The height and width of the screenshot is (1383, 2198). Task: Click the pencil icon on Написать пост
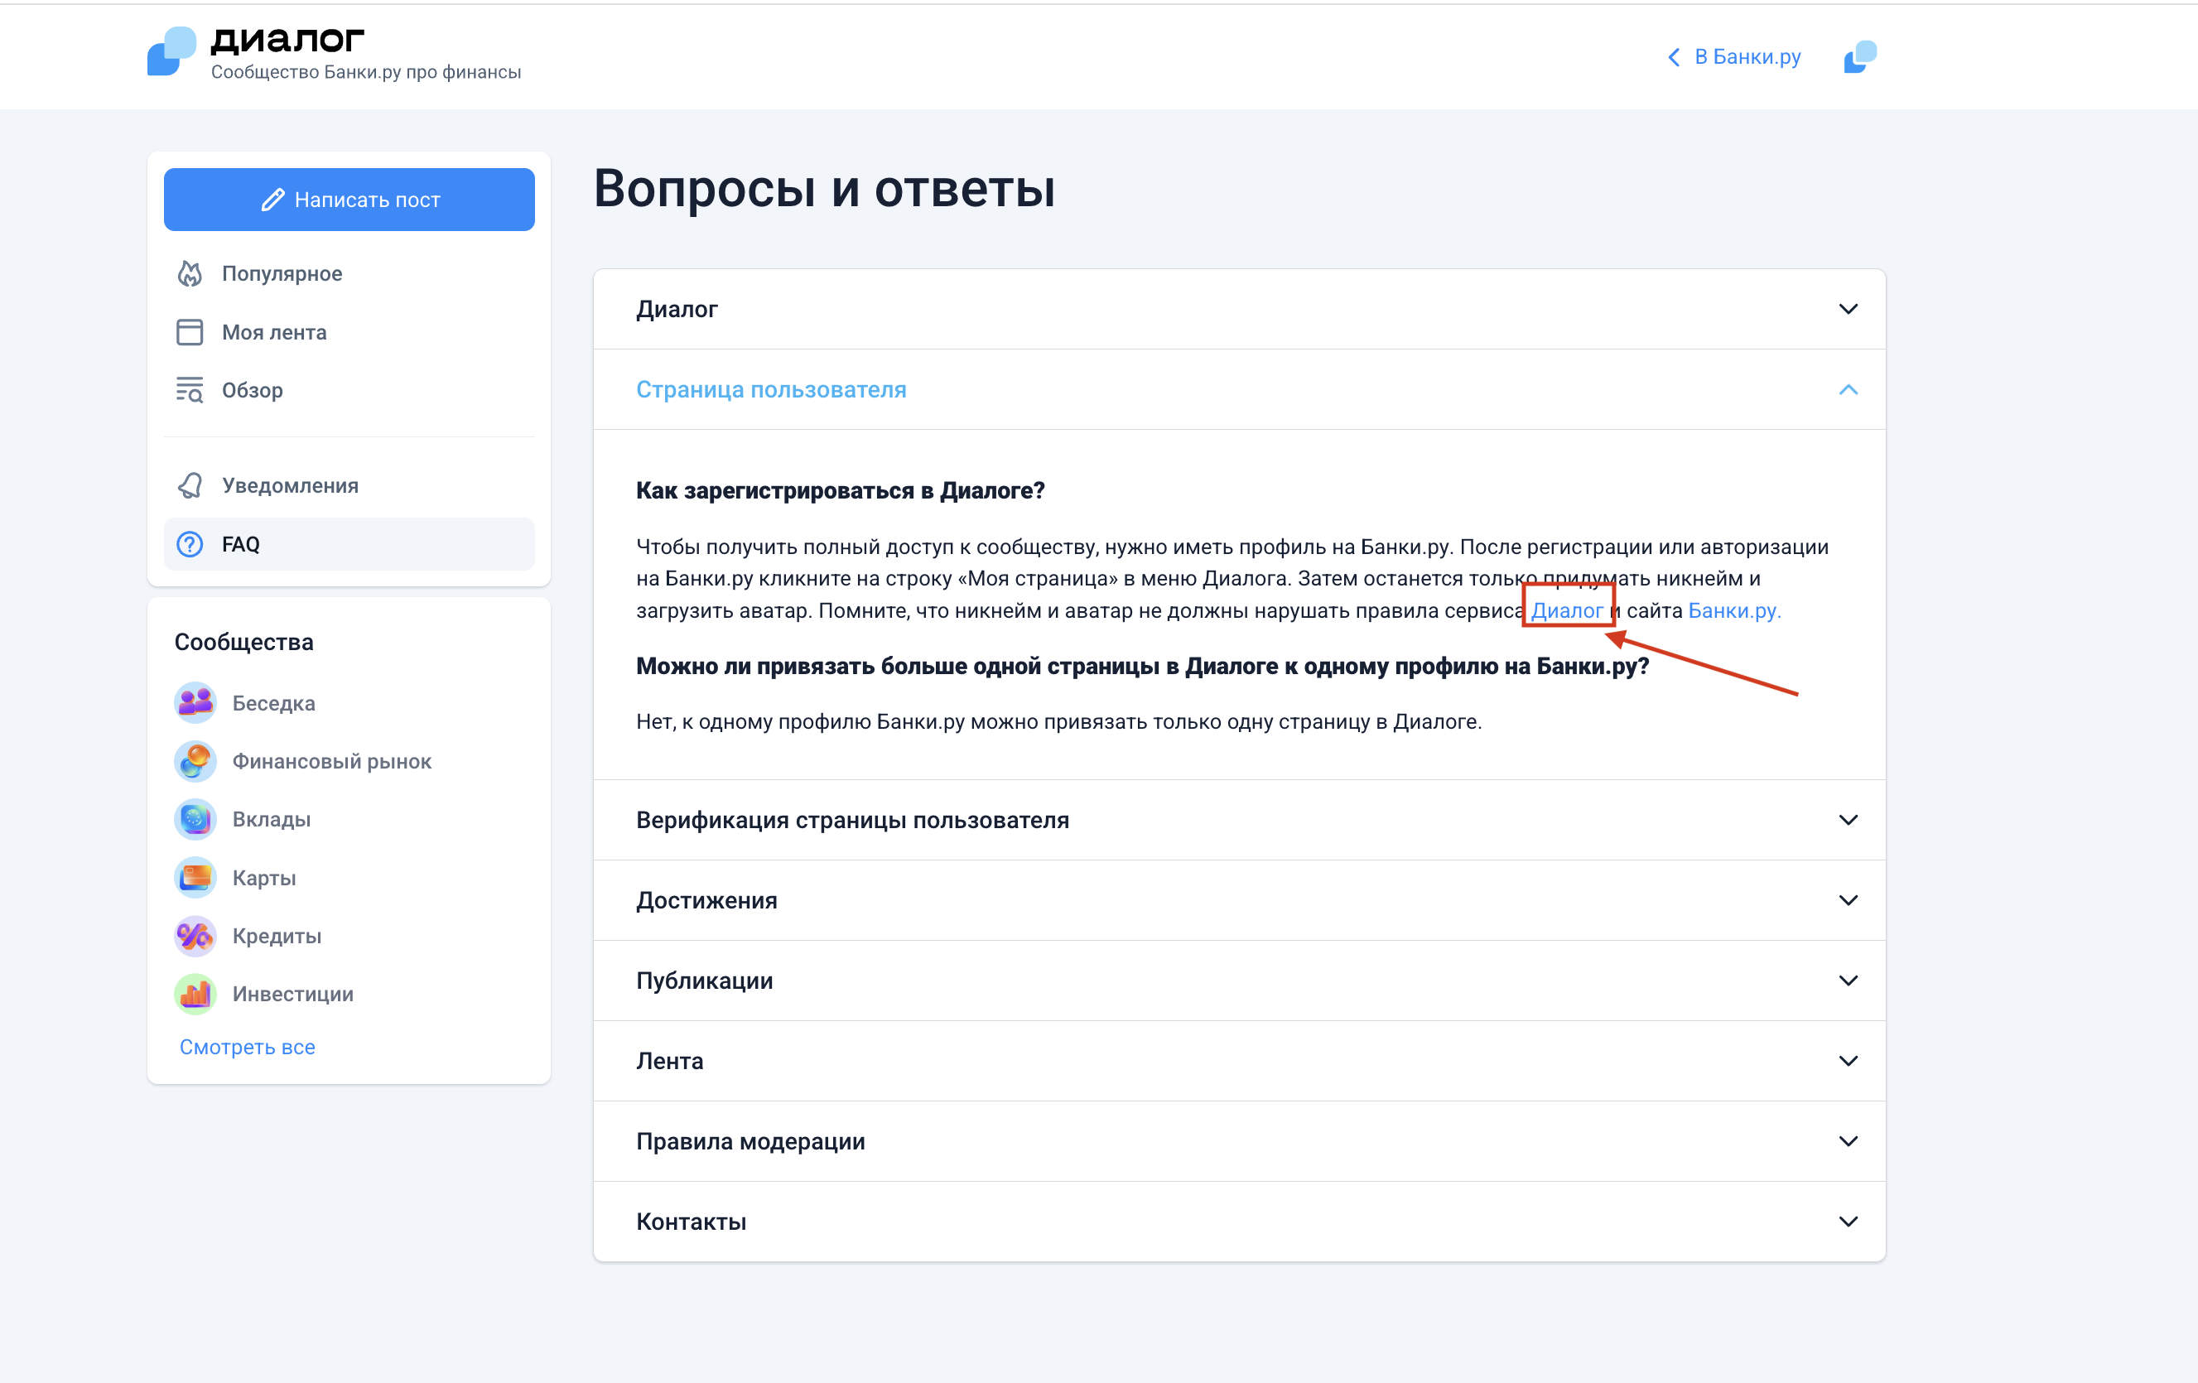click(x=272, y=200)
